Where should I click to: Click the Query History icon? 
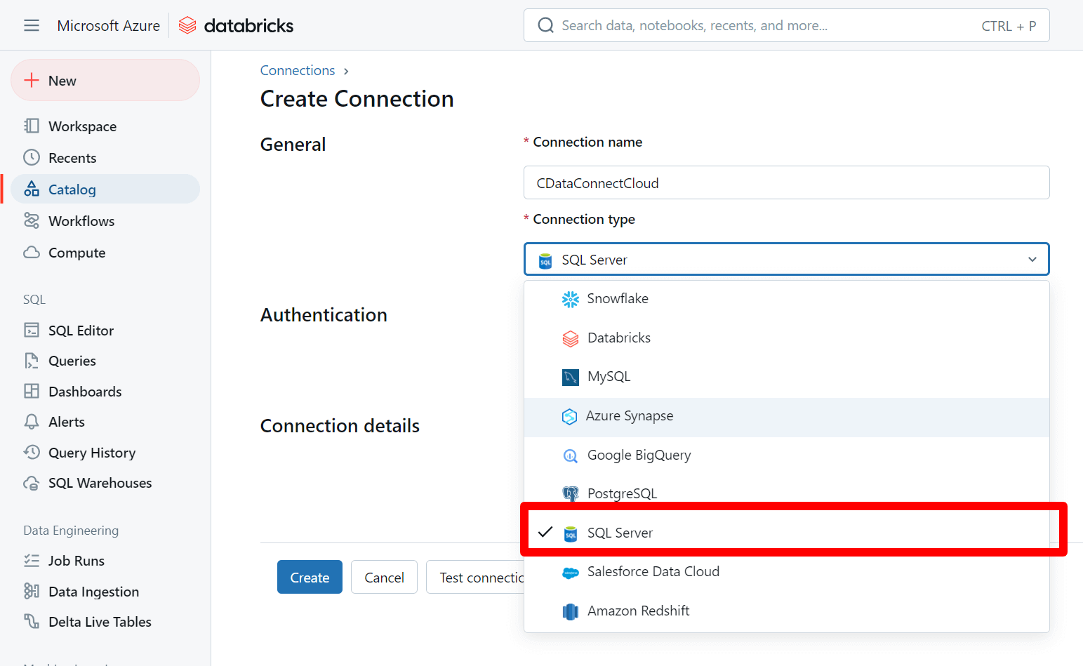coord(32,452)
